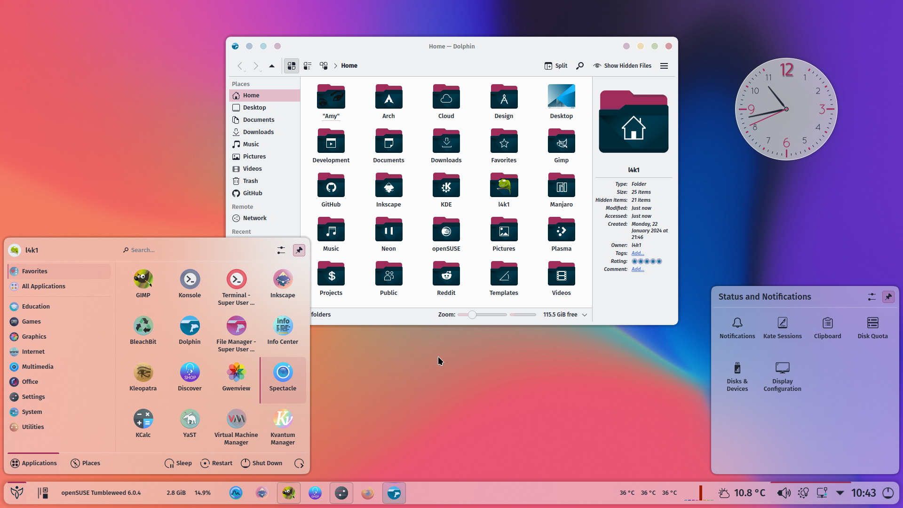Expand free space 115.5 GiB dropdown
Screen dimensions: 903x508
coord(585,315)
